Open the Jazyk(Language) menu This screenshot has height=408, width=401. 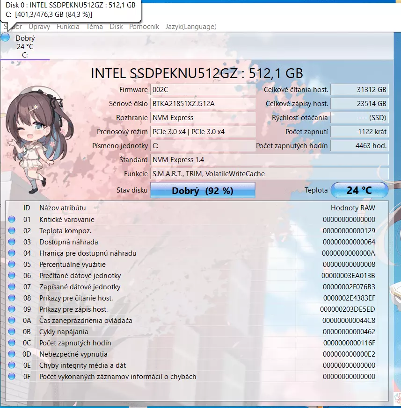191,27
